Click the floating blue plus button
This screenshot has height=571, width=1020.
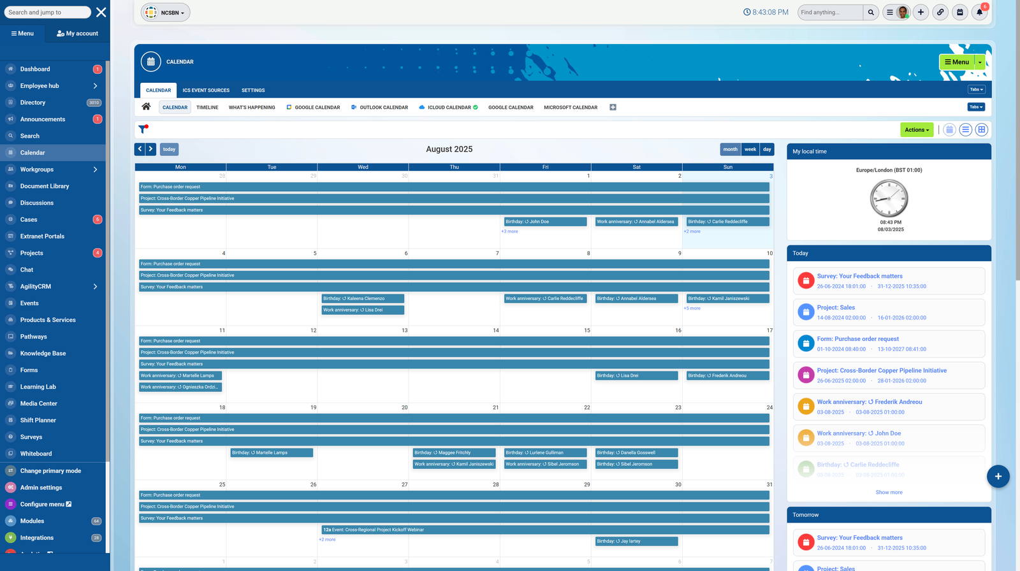point(998,476)
